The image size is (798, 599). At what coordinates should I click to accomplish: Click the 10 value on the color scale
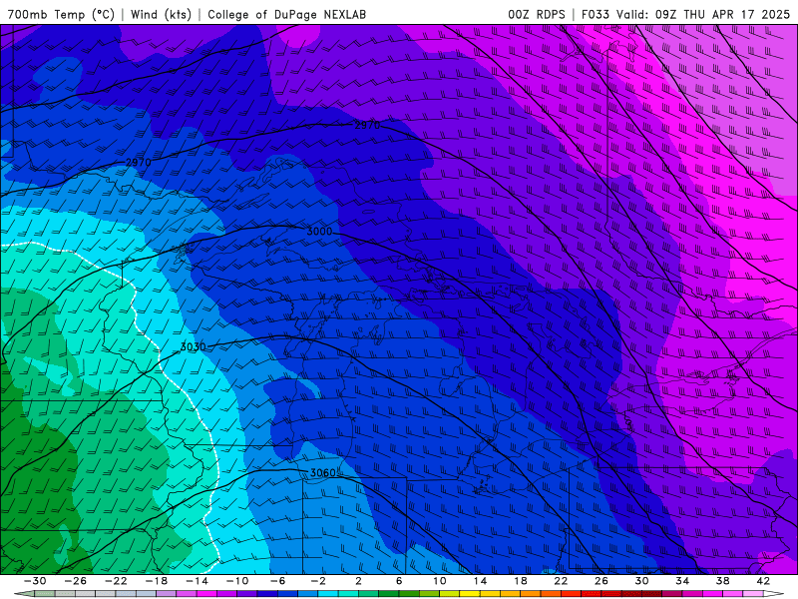440,581
